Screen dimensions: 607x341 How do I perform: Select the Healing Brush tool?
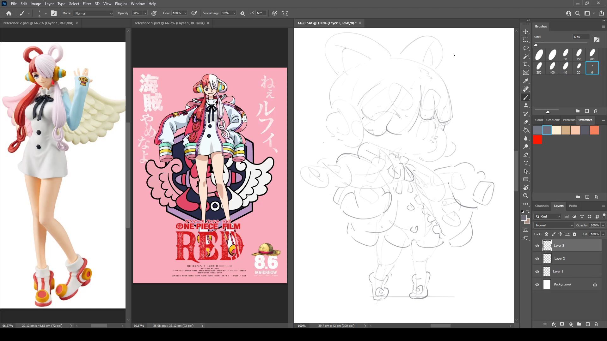pyautogui.click(x=526, y=89)
